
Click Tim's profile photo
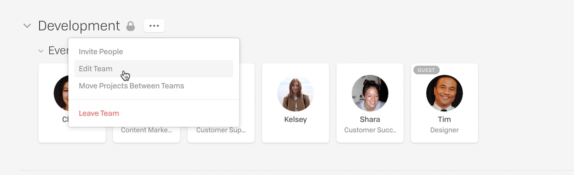point(444,93)
